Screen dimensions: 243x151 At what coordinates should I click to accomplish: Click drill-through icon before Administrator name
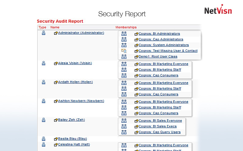coord(56,33)
